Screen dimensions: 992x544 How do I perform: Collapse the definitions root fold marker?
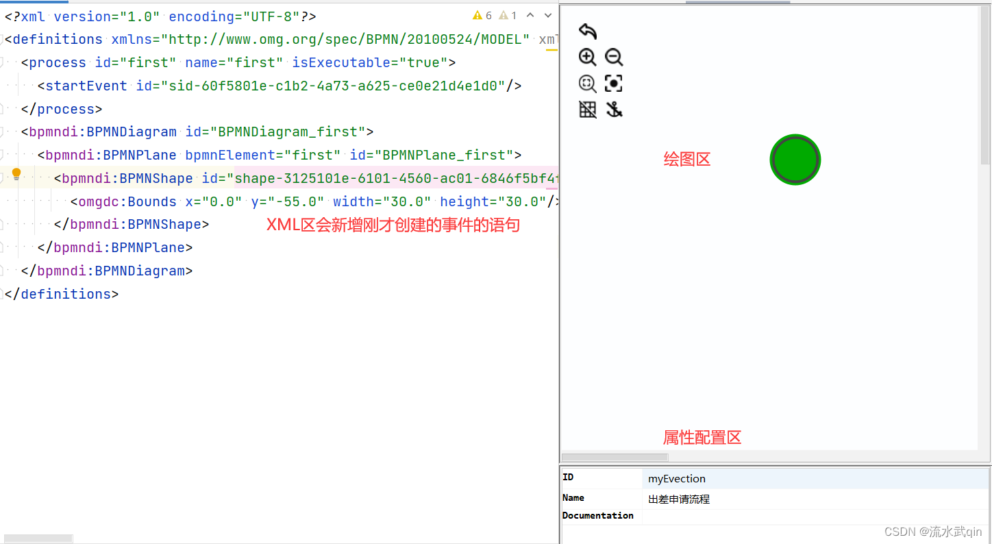click(x=2, y=39)
